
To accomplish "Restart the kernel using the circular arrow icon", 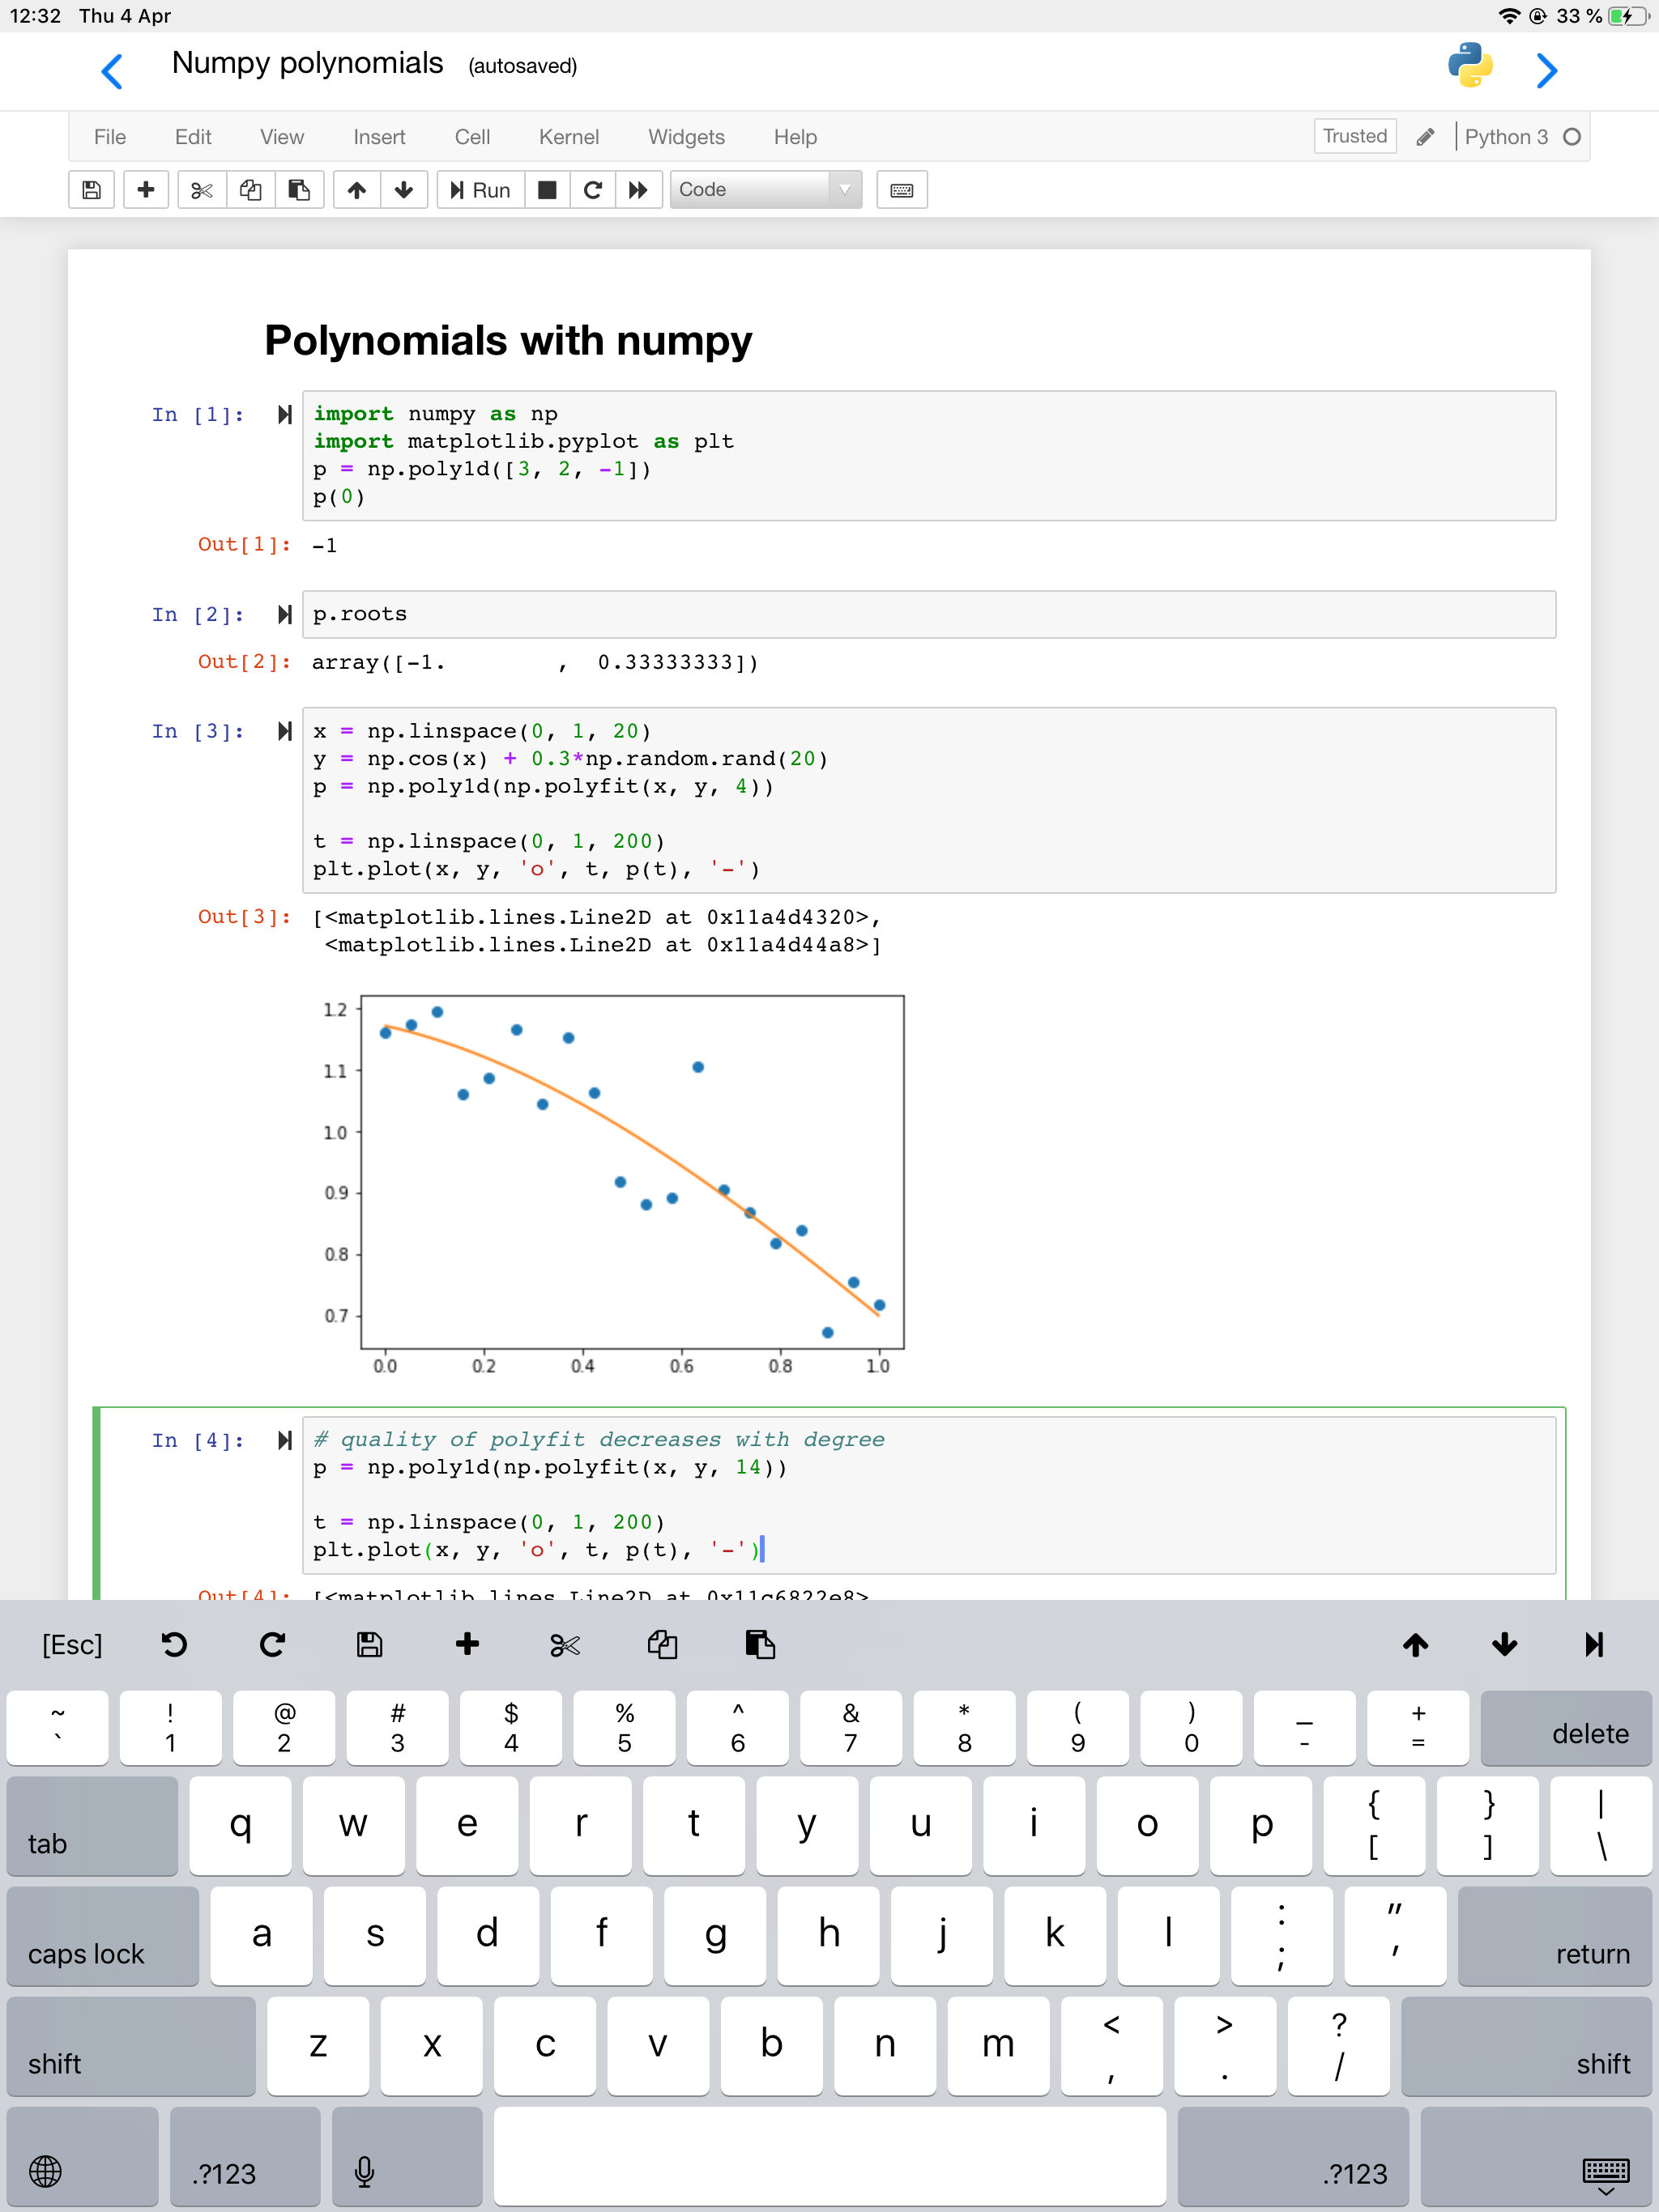I will pyautogui.click(x=592, y=190).
